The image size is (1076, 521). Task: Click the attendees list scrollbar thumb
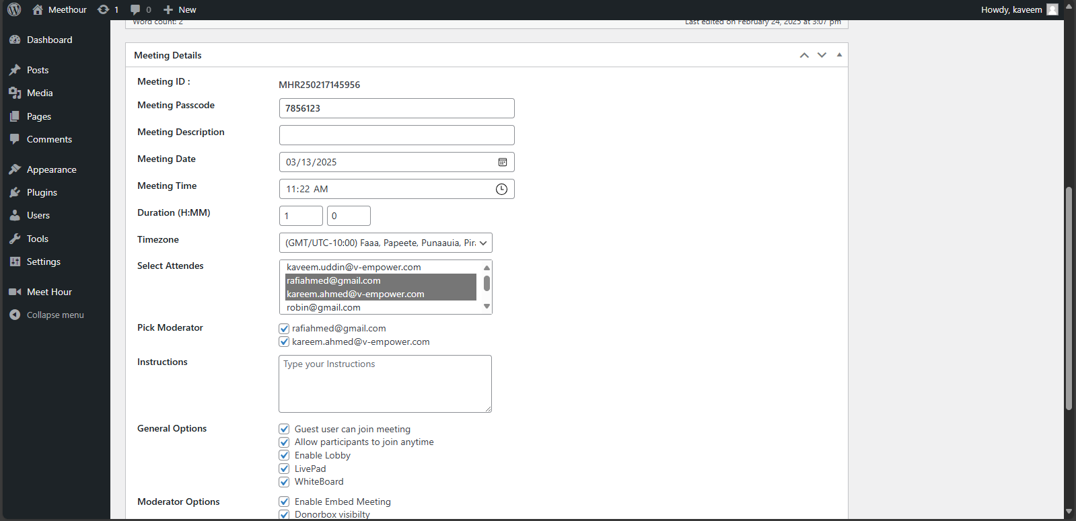point(487,283)
